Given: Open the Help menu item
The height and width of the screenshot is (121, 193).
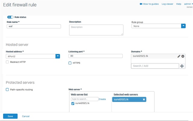Looking at the screenshot, I should tap(179, 4).
